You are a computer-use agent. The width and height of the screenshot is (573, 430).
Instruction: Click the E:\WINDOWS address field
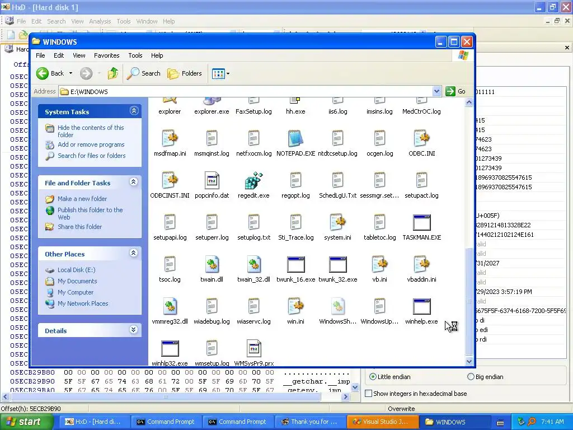pyautogui.click(x=246, y=91)
